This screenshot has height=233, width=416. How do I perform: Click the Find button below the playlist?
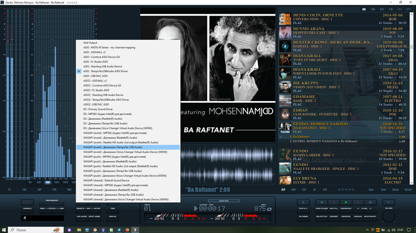[x=383, y=190]
